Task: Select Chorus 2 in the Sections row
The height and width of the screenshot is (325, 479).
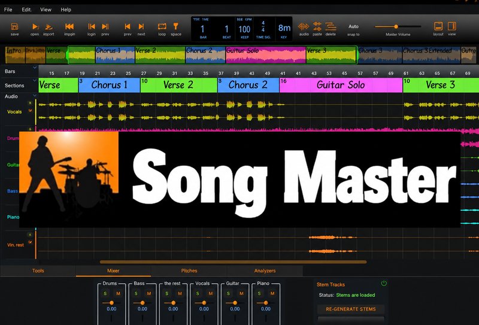Action: pyautogui.click(x=248, y=85)
